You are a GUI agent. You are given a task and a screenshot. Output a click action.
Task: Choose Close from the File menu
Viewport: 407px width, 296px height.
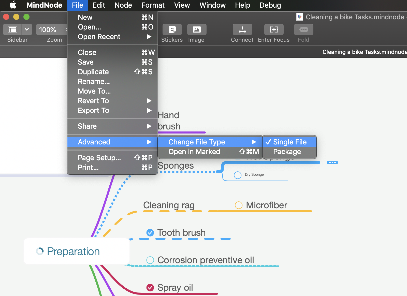(112, 52)
